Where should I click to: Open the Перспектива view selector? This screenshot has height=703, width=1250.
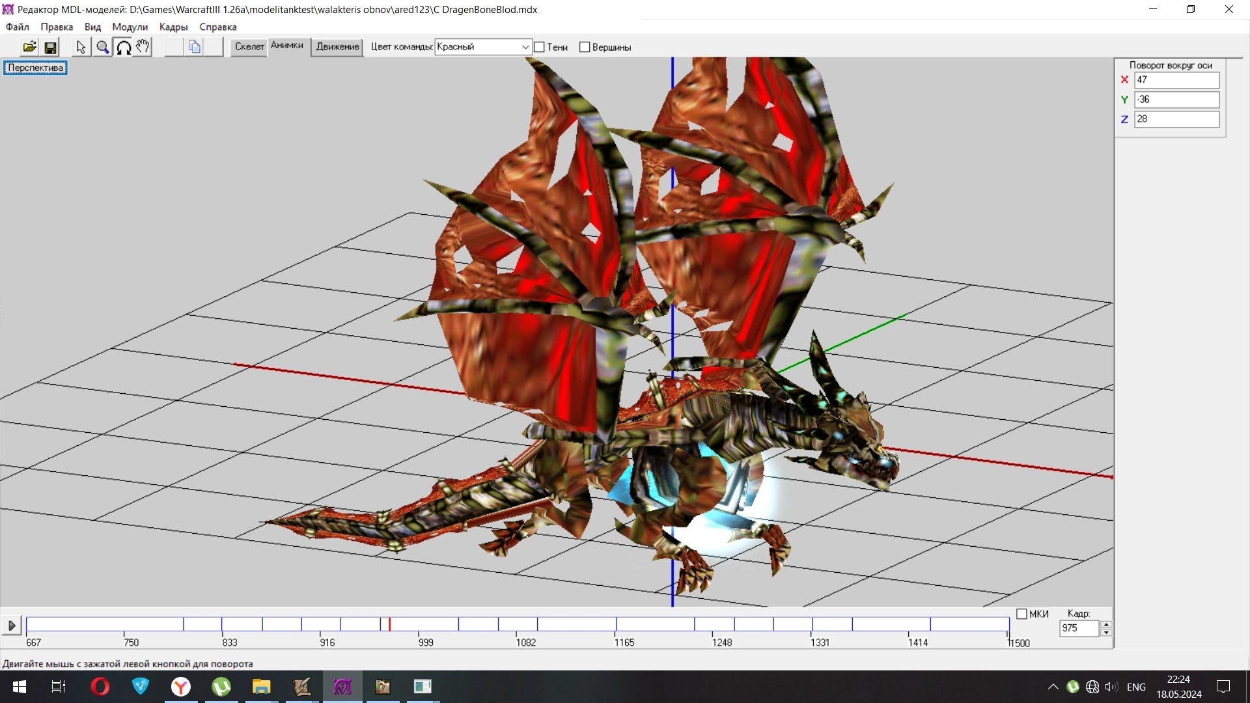35,68
